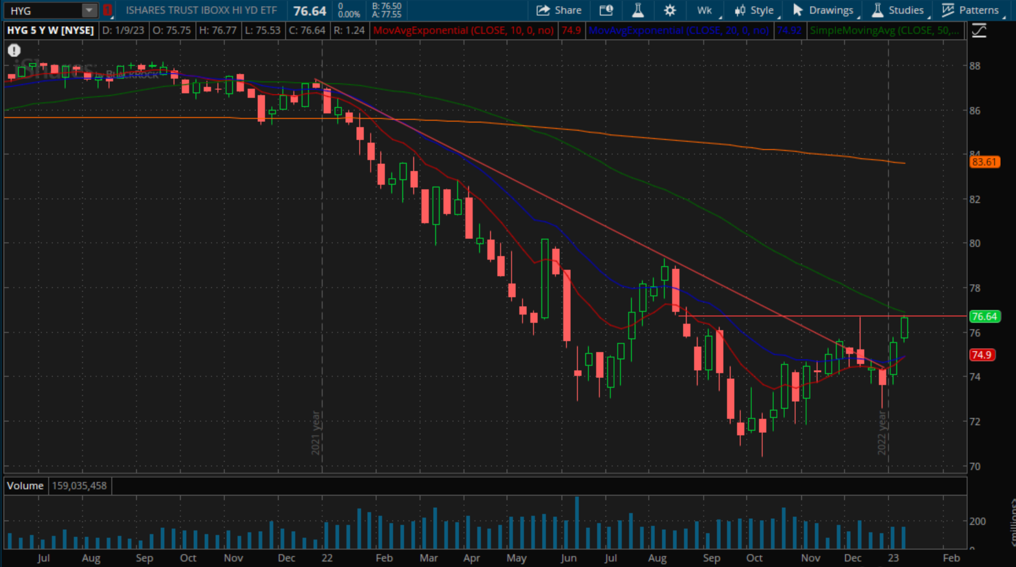This screenshot has height=567, width=1016.
Task: Open the Wk timeframe dropdown
Action: tap(704, 10)
